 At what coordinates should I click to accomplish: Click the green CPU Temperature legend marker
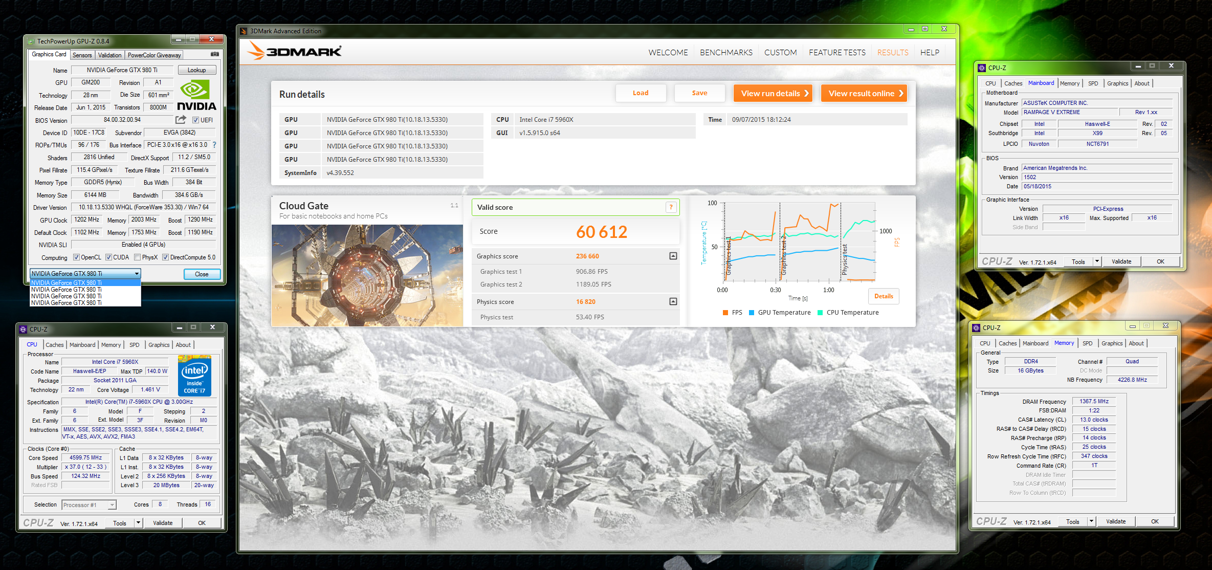point(820,313)
